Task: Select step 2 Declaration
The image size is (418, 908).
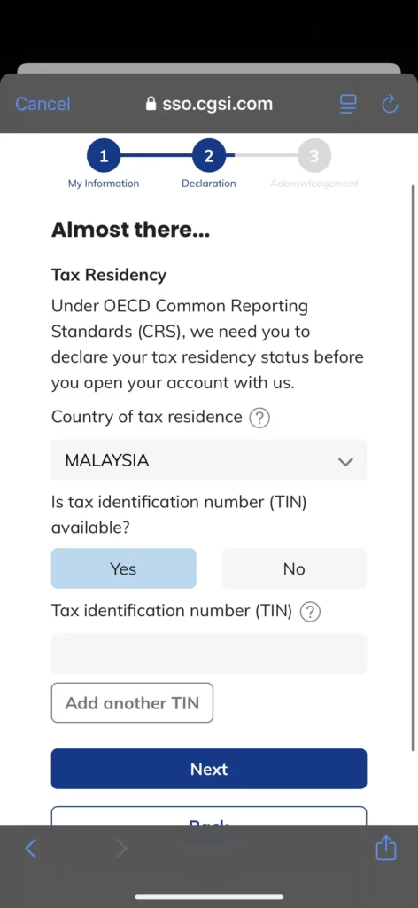Action: [209, 156]
